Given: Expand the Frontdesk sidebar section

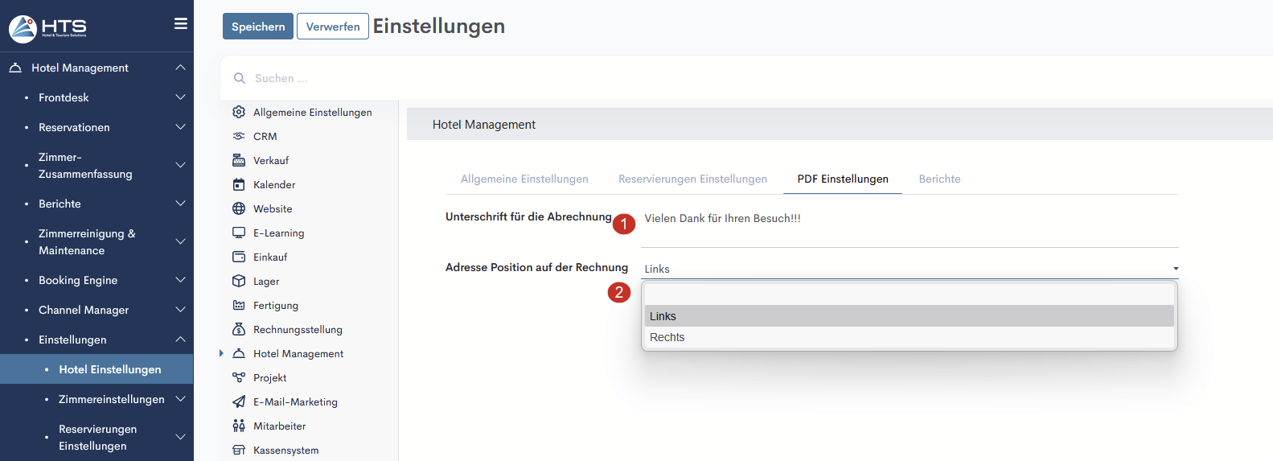Looking at the screenshot, I should pos(180,97).
